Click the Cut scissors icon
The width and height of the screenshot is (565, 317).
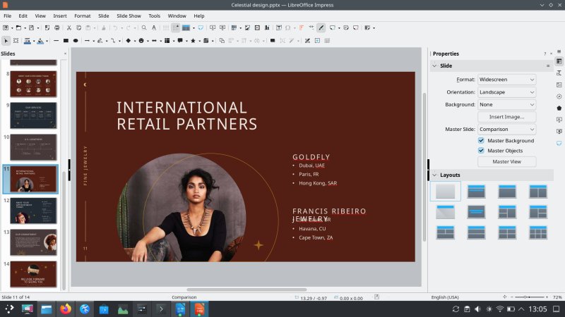(70, 27)
